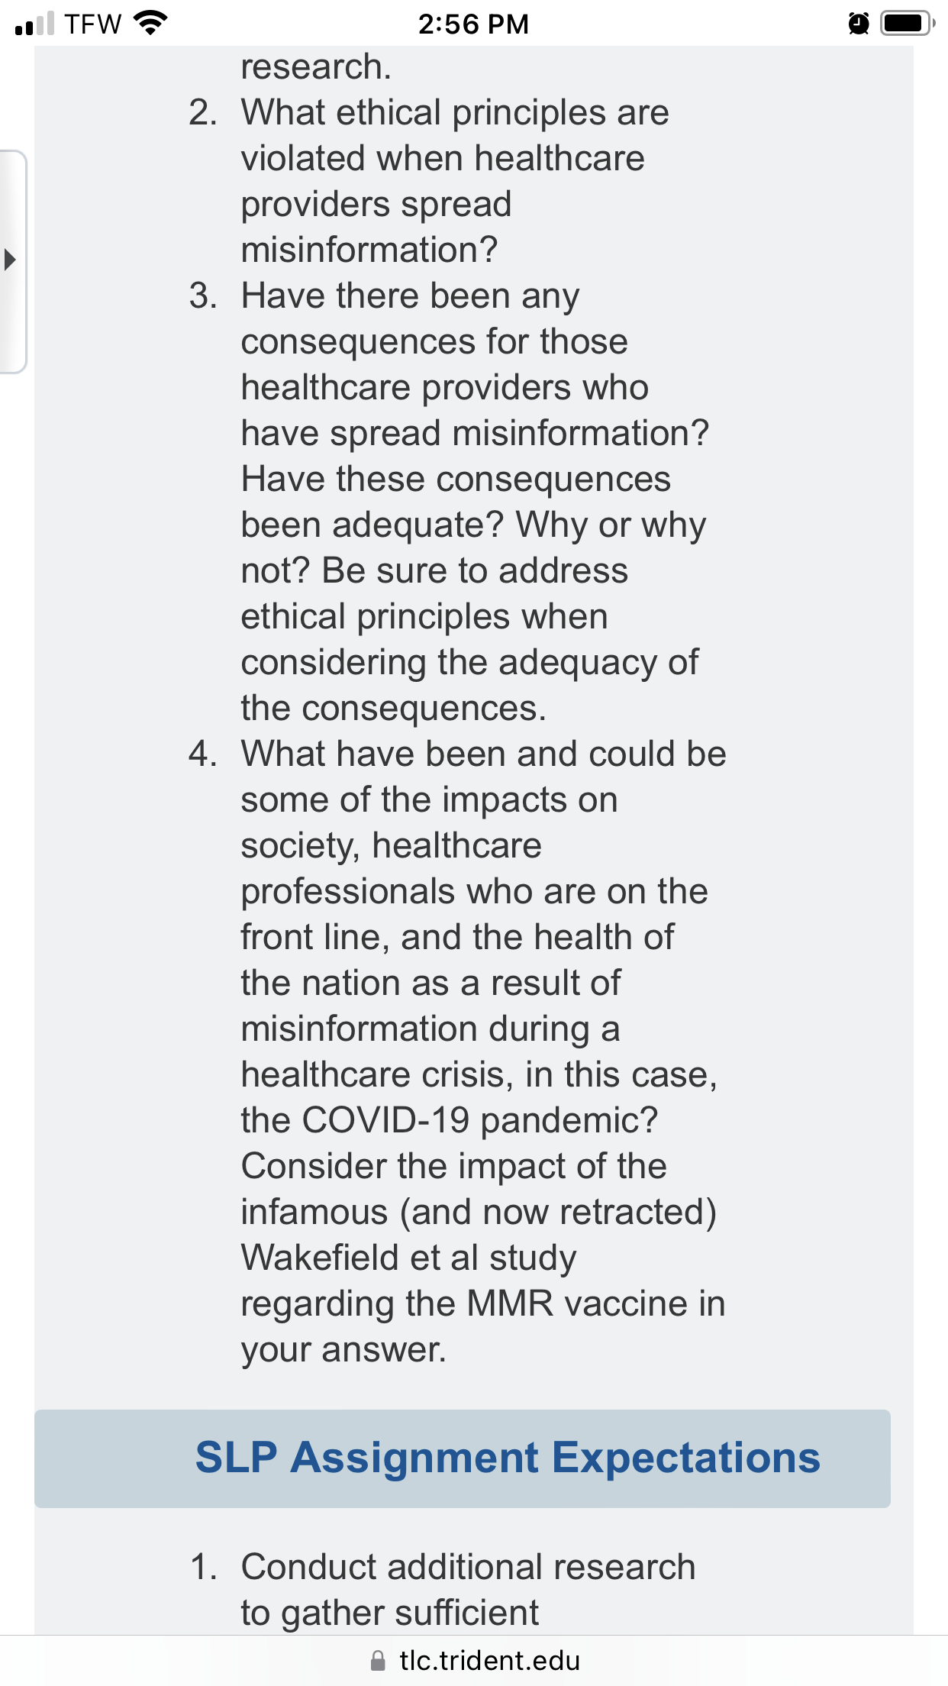
Task: Select question 2 about ethical principles
Action: coord(455,181)
